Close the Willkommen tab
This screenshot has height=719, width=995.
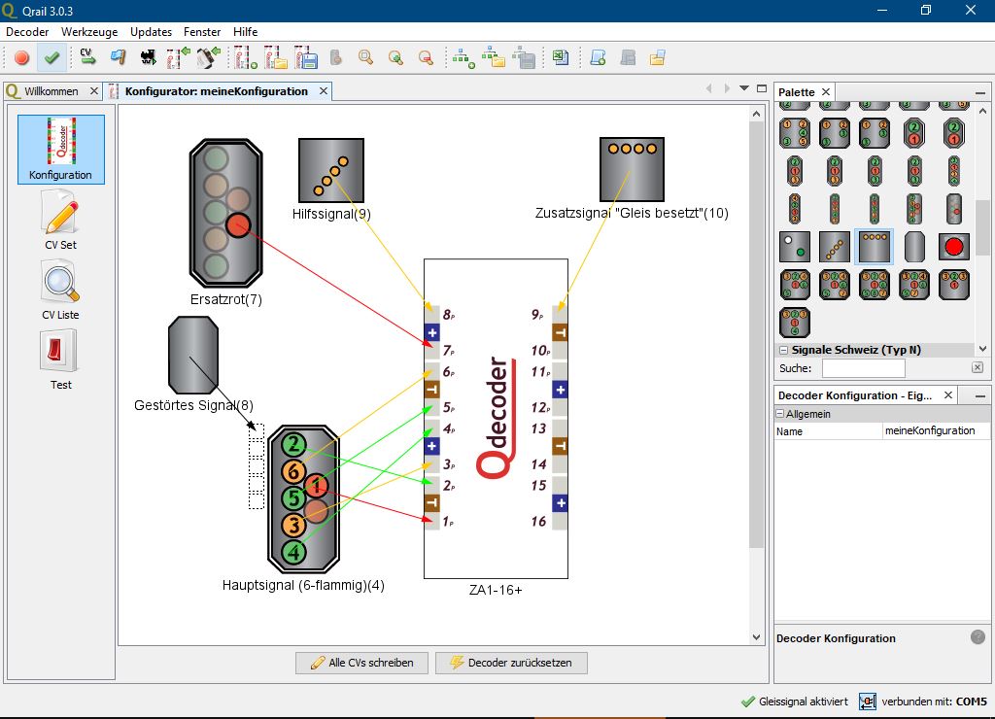(x=94, y=91)
